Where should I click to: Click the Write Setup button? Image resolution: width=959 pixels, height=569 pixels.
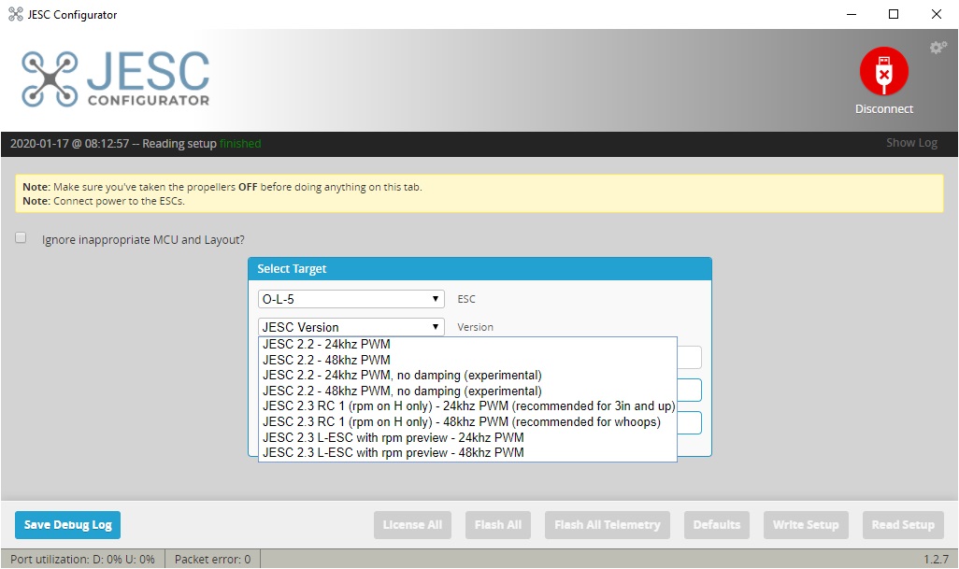[x=806, y=525]
